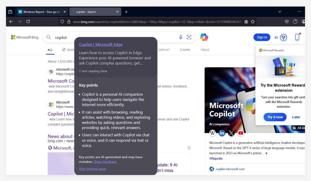Click the YouTube icon in the knowledge panel

click(x=241, y=133)
